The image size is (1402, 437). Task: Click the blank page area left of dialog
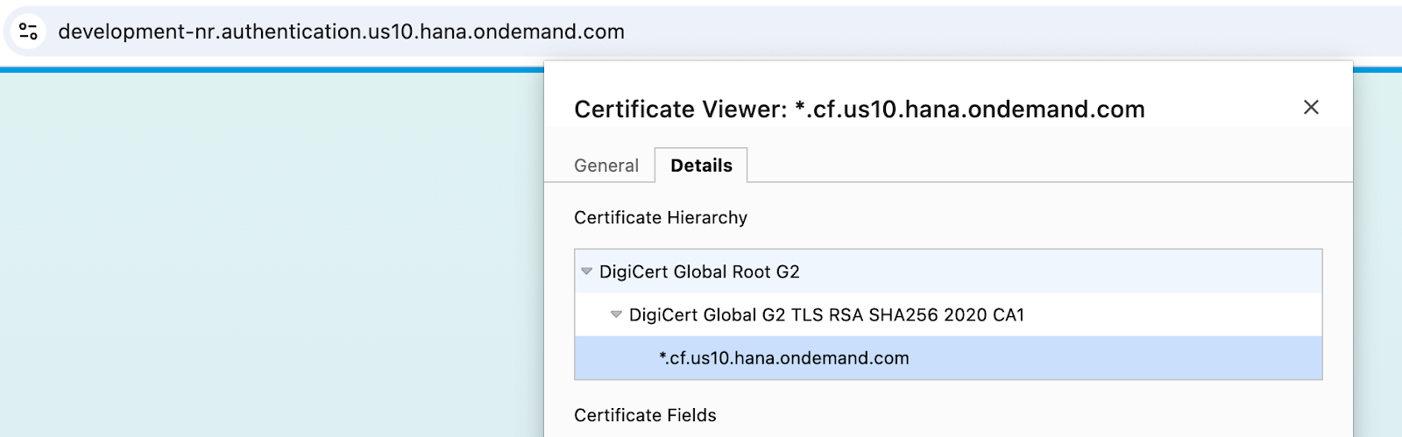pyautogui.click(x=263, y=263)
